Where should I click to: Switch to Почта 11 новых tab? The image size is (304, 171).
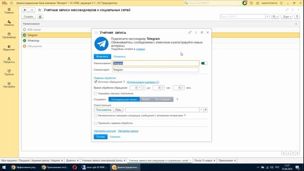203,161
